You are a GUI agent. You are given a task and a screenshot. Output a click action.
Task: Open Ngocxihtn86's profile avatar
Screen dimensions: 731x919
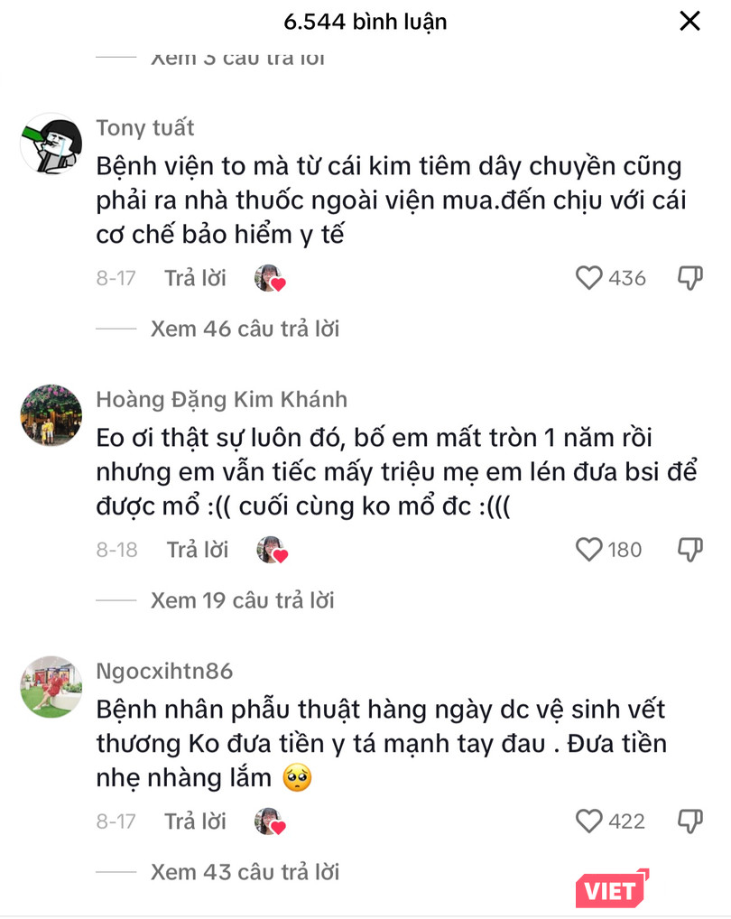click(x=51, y=685)
